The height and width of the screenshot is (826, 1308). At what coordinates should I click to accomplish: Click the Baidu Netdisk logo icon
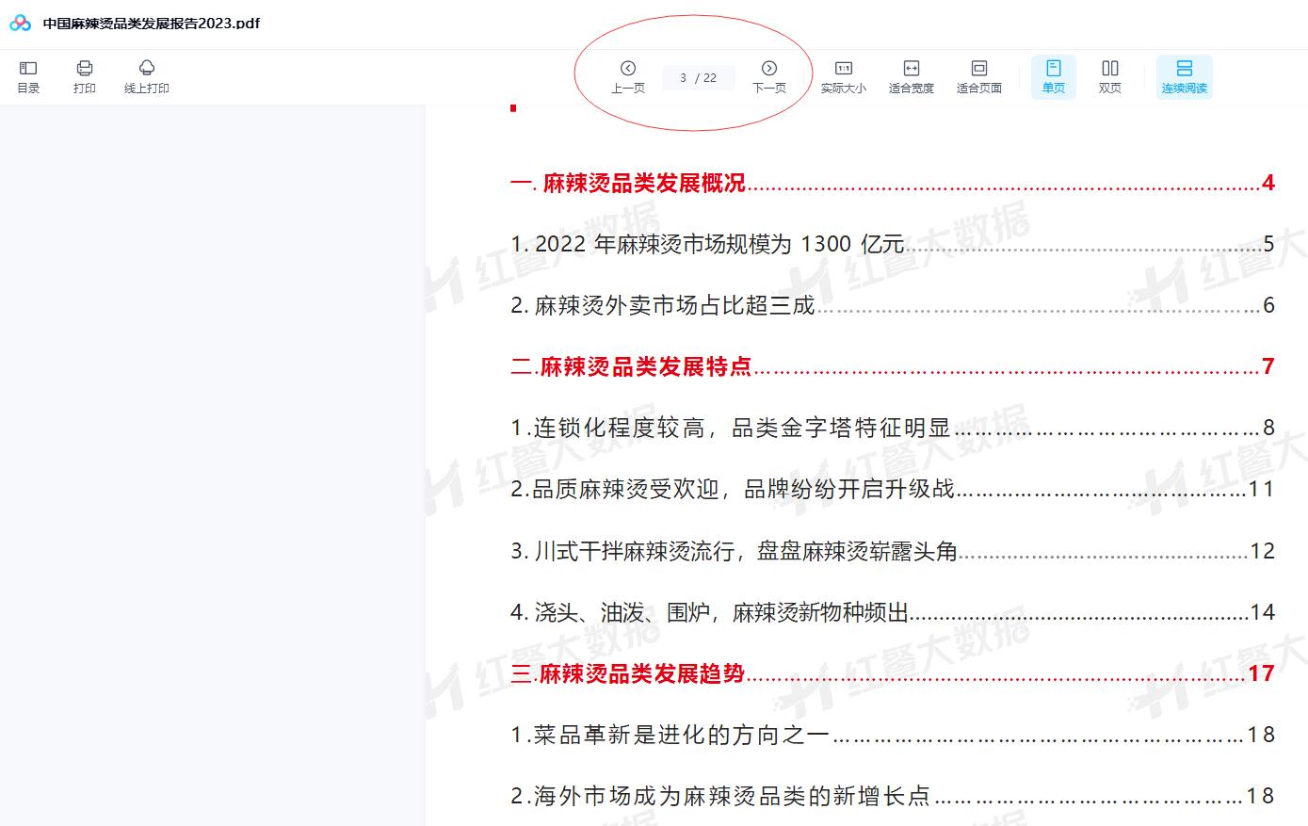[x=21, y=24]
